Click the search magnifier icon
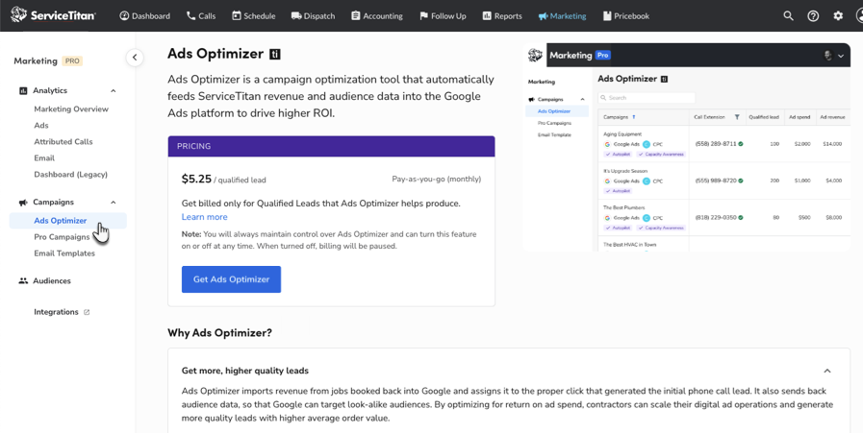 [x=788, y=16]
